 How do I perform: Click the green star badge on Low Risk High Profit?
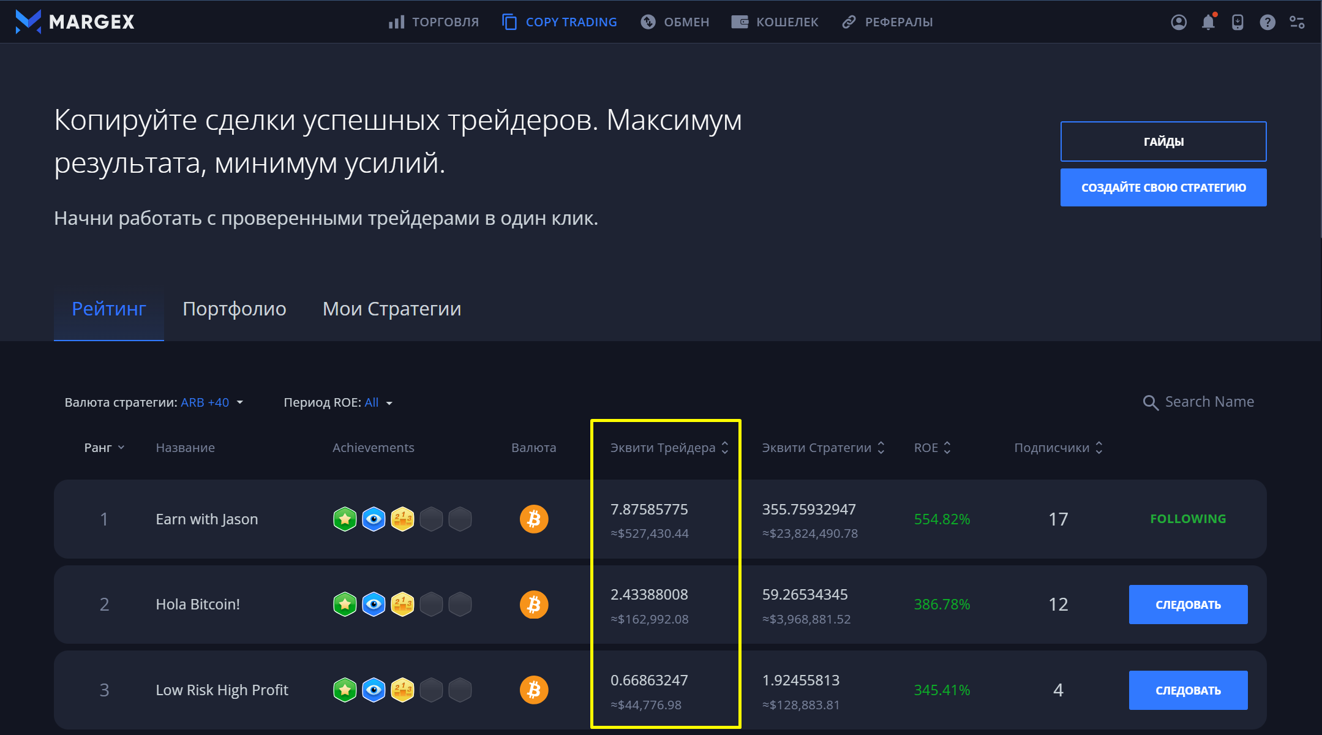(345, 690)
